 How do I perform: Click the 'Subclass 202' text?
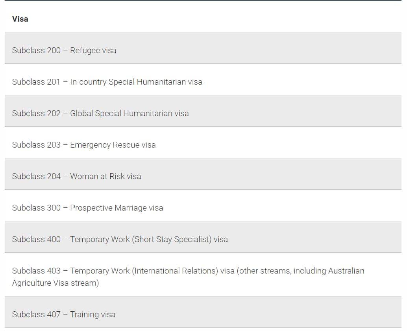[36, 113]
